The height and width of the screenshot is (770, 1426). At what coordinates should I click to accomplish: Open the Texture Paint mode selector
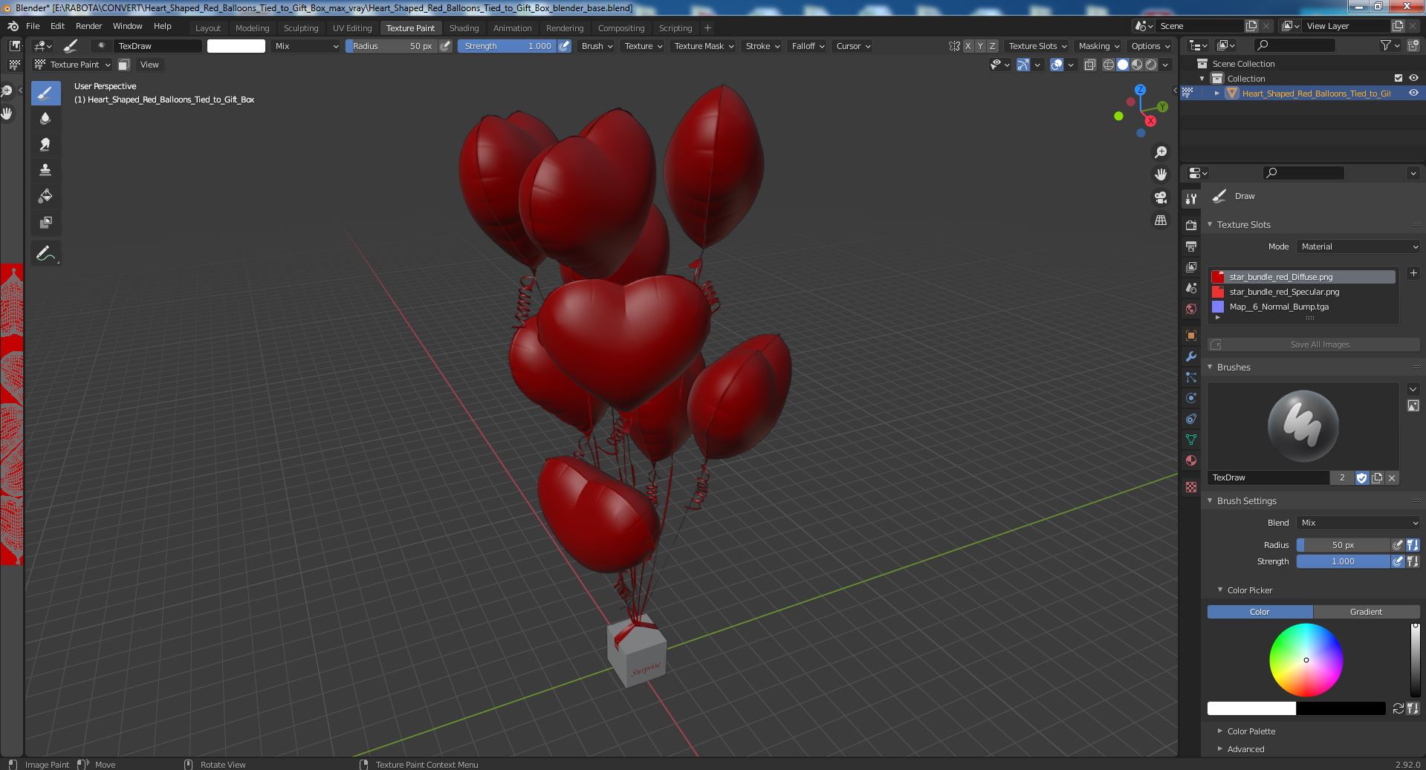(73, 65)
